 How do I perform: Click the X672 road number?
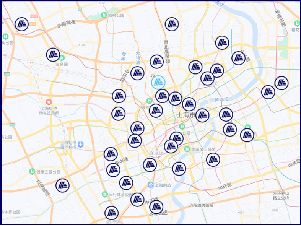pos(102,3)
